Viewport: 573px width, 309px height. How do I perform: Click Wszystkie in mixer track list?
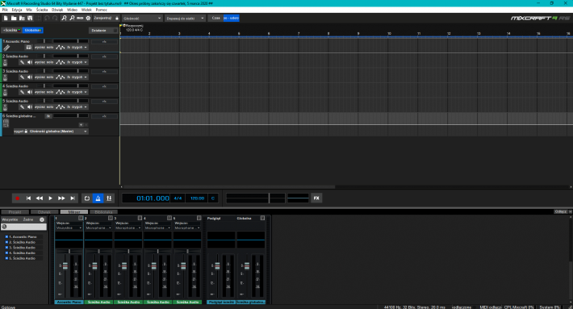point(10,219)
